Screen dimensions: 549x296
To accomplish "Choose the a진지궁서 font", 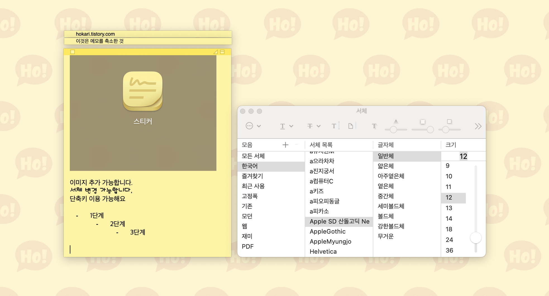I will click(339, 171).
